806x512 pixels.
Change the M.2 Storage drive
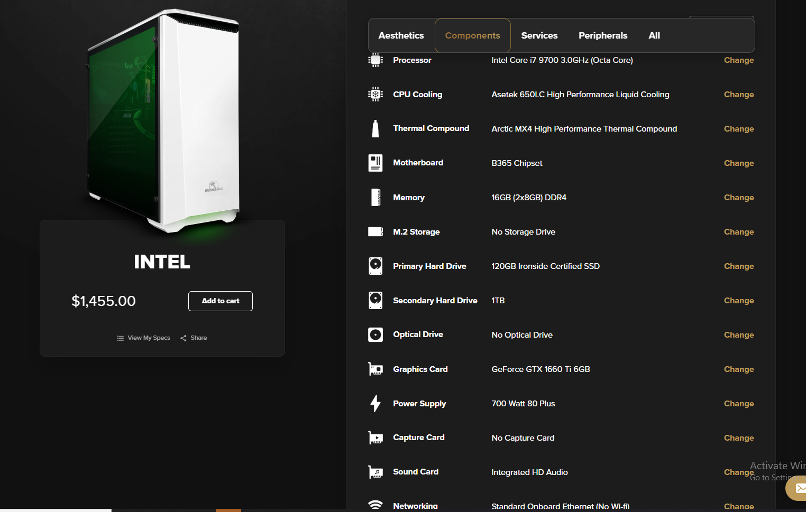click(x=739, y=232)
